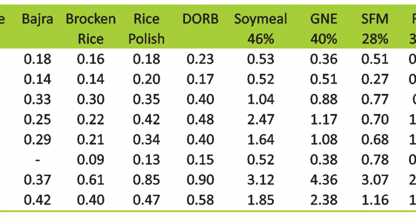Select the 0.90 cell in the DORB column
416x219 pixels.
(200, 180)
